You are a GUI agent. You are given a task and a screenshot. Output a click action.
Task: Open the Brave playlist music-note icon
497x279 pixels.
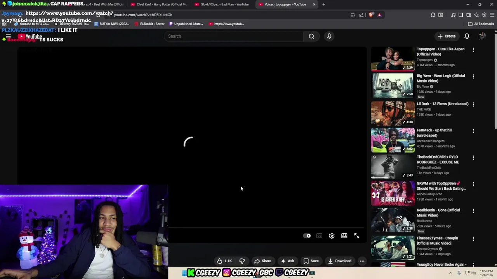(453, 15)
